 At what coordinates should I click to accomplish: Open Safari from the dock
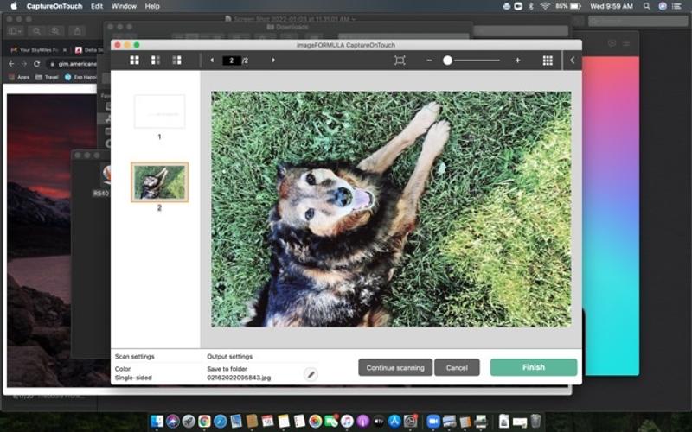(x=221, y=421)
